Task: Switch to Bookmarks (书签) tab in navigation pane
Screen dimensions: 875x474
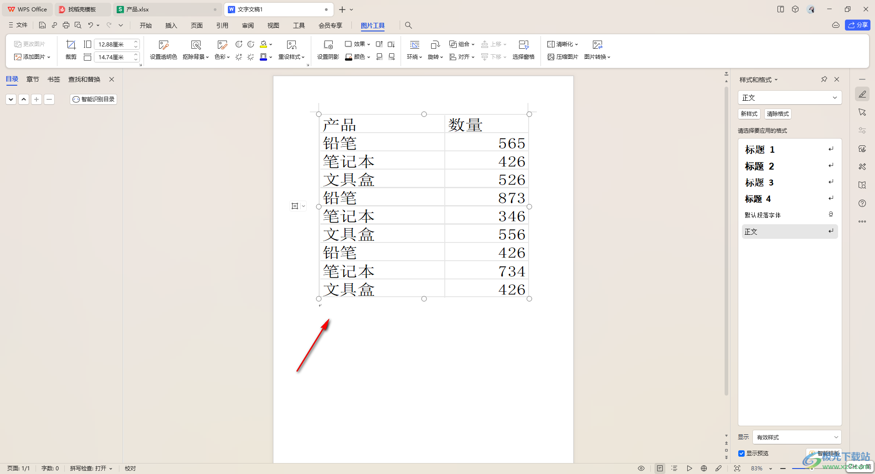Action: [x=54, y=79]
